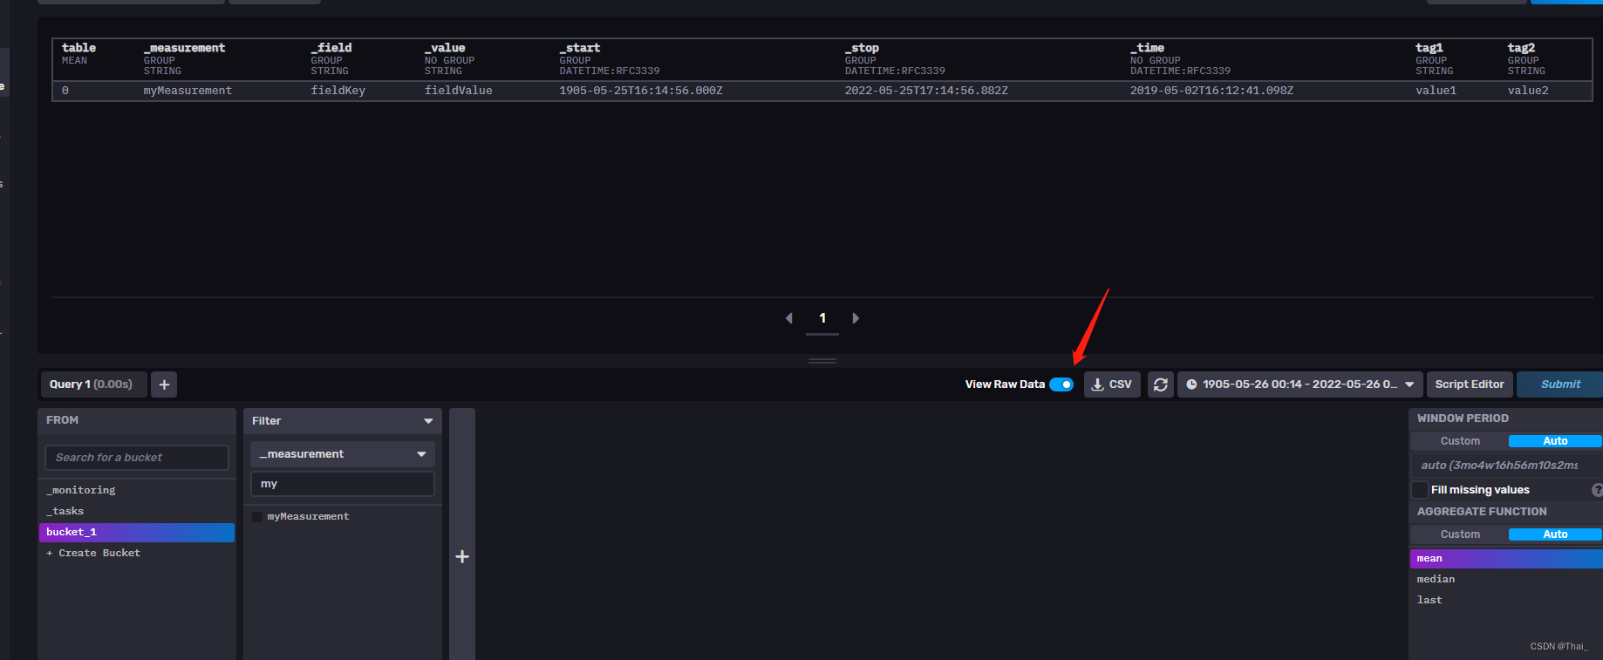Select the Query 1 tab
Screen dimensions: 1603x660
tap(93, 384)
